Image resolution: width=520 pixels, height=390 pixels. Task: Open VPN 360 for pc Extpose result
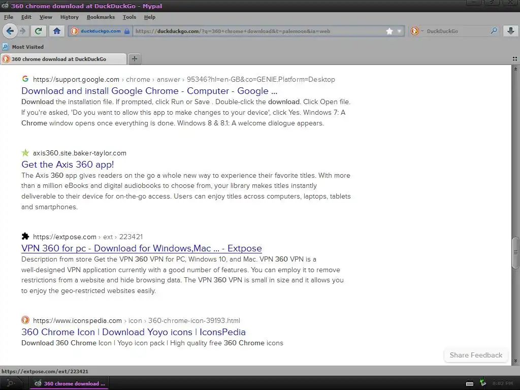coord(142,248)
